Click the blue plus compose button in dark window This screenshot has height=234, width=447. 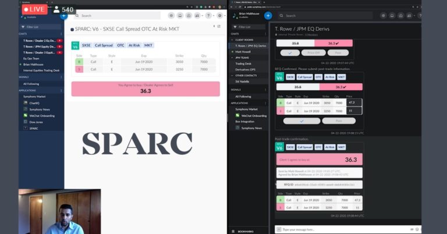tap(268, 16)
